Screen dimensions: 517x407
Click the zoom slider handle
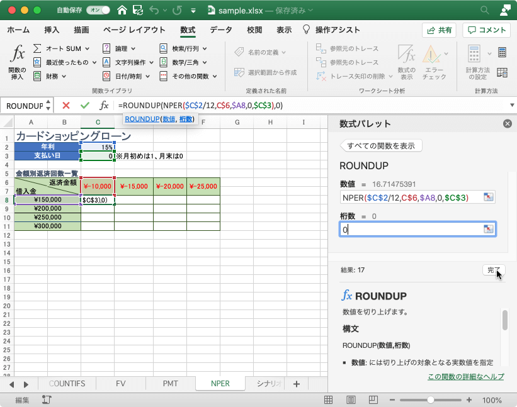tap(430, 400)
